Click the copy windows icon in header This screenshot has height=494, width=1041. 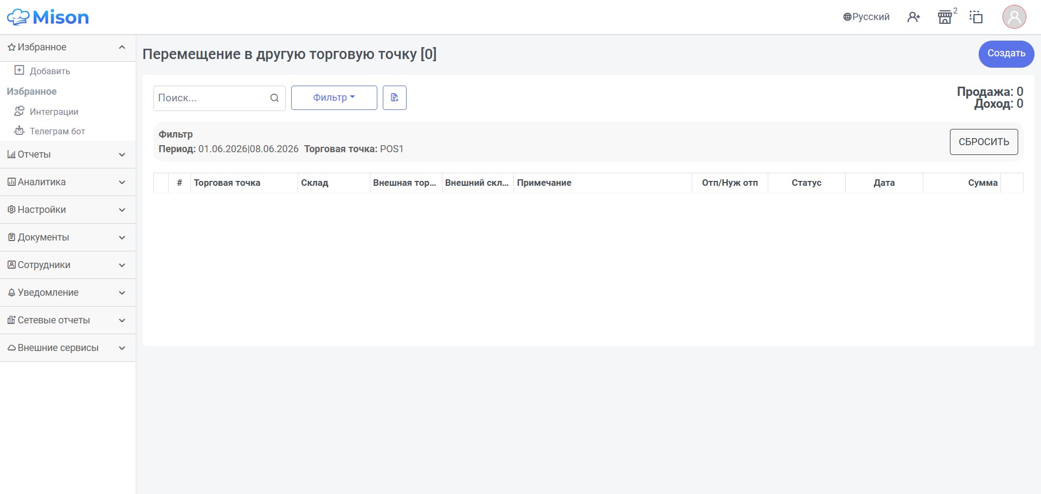click(x=976, y=17)
